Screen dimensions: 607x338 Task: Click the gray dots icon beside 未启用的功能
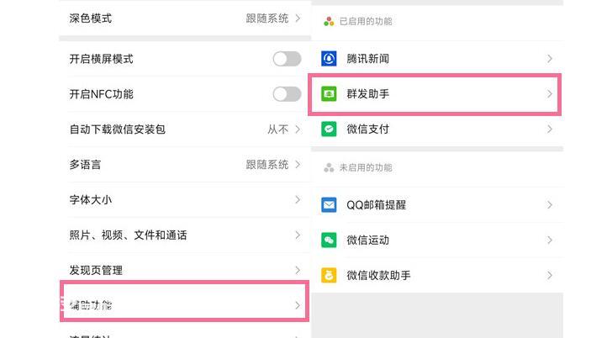(x=329, y=167)
